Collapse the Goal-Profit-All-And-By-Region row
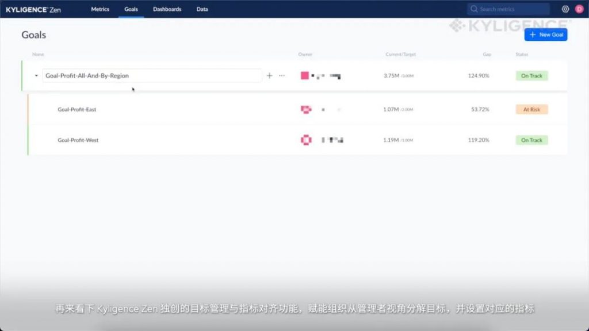 coord(36,75)
